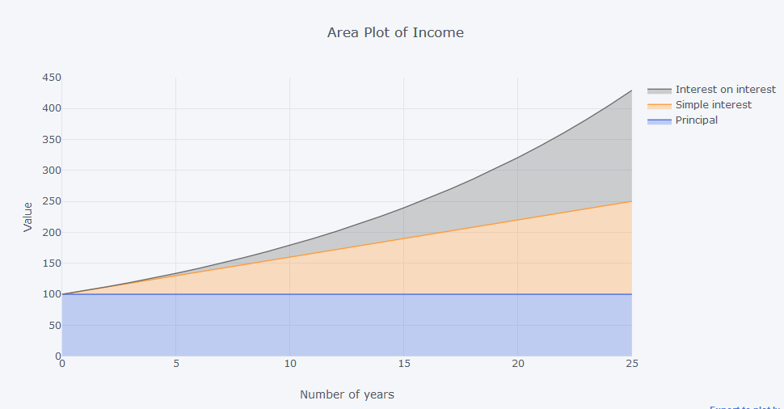
Task: Toggle the Principal trace legend label
Action: coord(696,120)
